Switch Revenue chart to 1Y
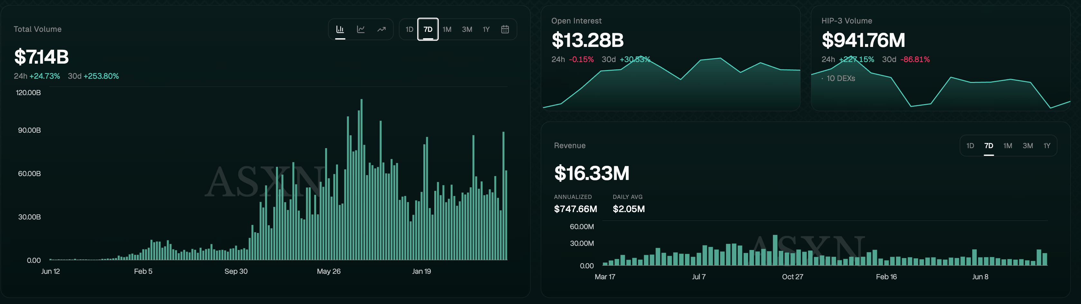 tap(1047, 146)
